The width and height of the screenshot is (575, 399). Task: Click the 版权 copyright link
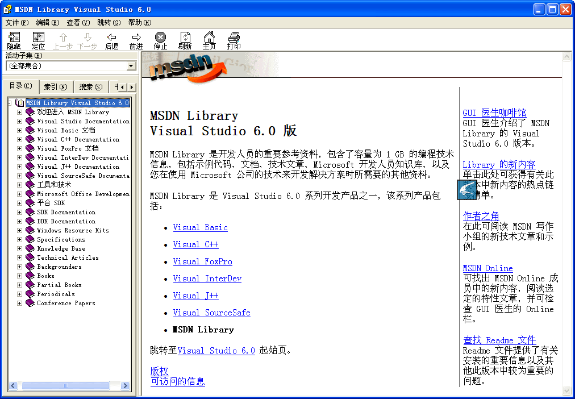(159, 371)
